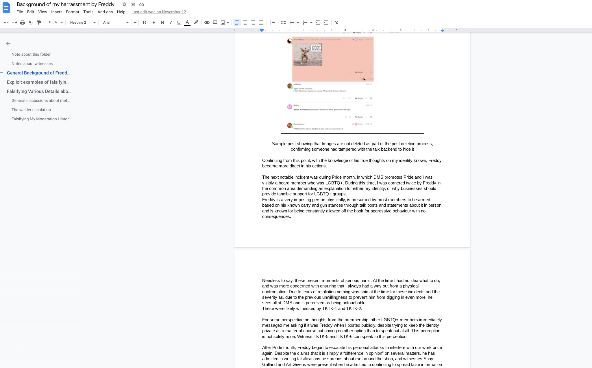This screenshot has height=368, width=592.
Task: Toggle bold formatting
Action: point(162,23)
